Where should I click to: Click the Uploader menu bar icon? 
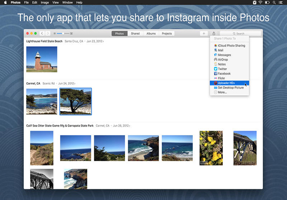click(x=254, y=2)
